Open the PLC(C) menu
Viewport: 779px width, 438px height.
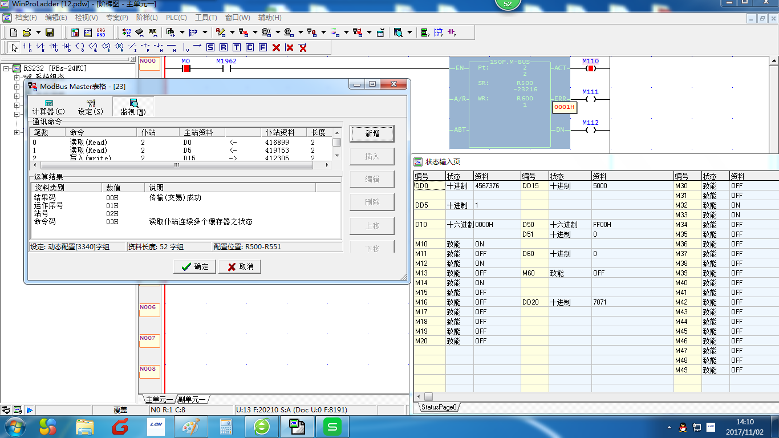click(x=176, y=18)
